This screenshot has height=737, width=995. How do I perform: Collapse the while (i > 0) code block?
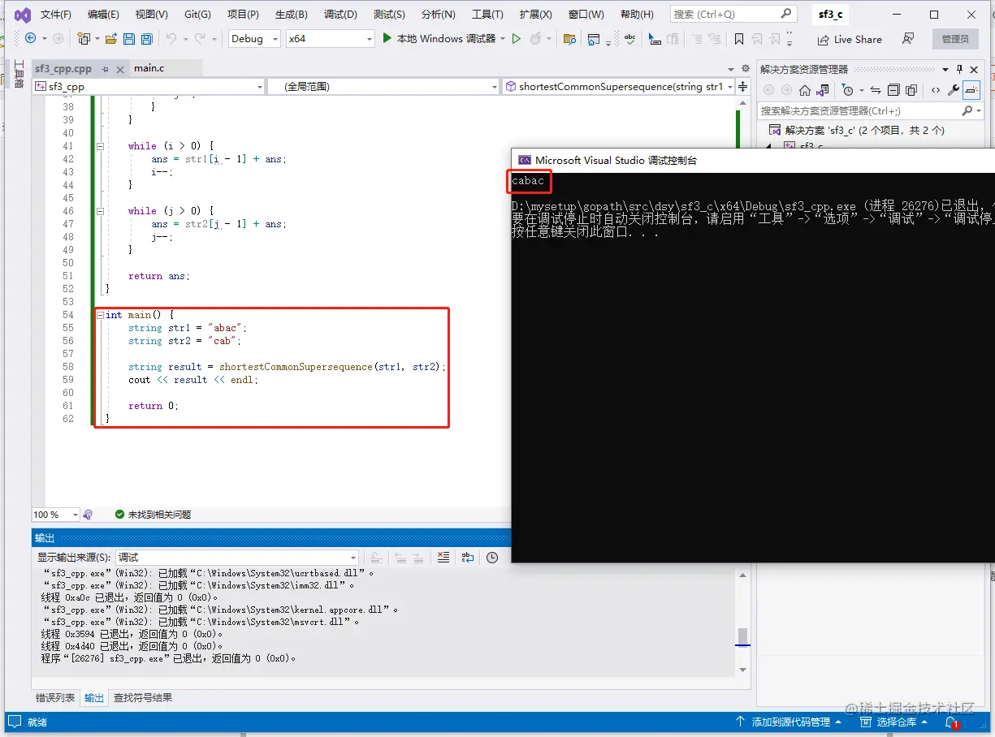point(100,146)
